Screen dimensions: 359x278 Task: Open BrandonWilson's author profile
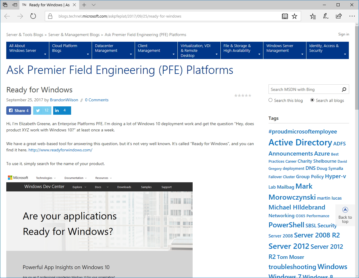(x=64, y=100)
